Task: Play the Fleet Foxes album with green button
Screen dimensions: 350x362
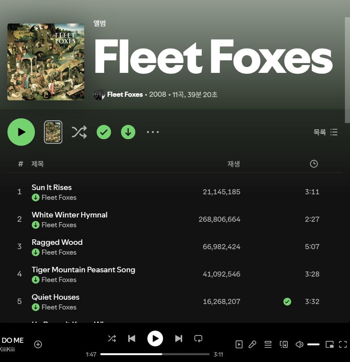Action: [x=21, y=132]
